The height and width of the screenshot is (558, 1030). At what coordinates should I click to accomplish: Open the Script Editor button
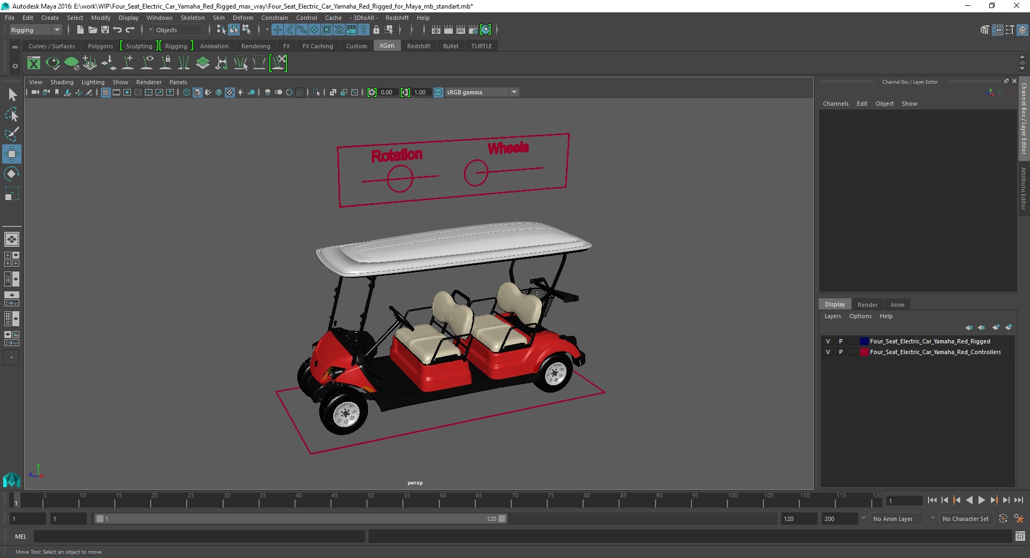1020,536
